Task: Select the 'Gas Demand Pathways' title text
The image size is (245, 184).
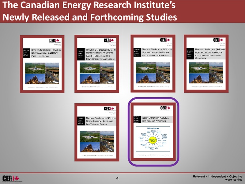Action: pos(154,121)
